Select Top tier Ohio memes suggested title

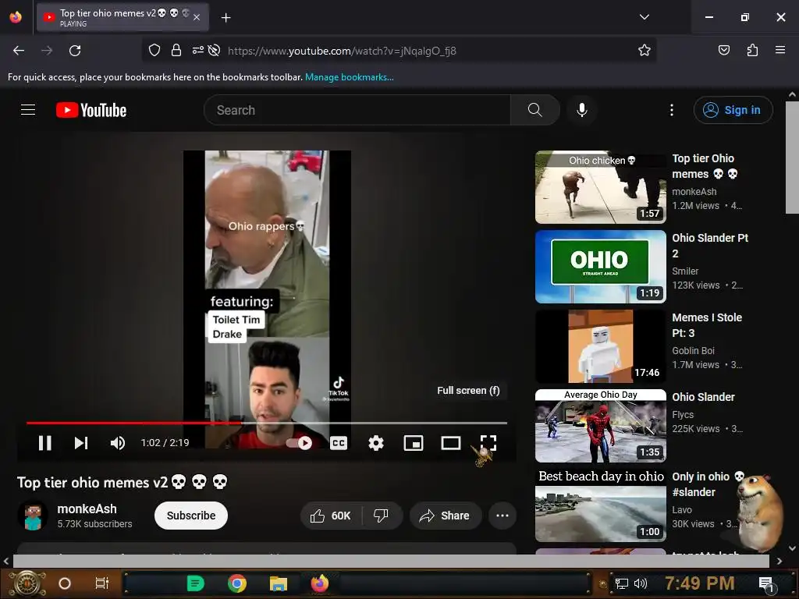pyautogui.click(x=705, y=166)
